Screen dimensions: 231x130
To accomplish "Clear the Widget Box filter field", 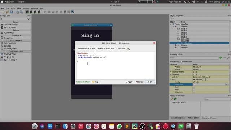I will point(29,19).
